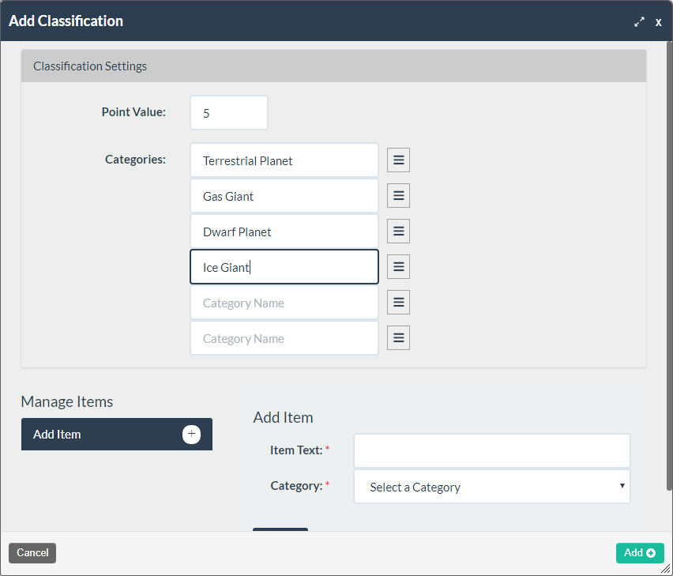Edit the Terrestrial Planet category field
The image size is (673, 576).
click(x=284, y=160)
